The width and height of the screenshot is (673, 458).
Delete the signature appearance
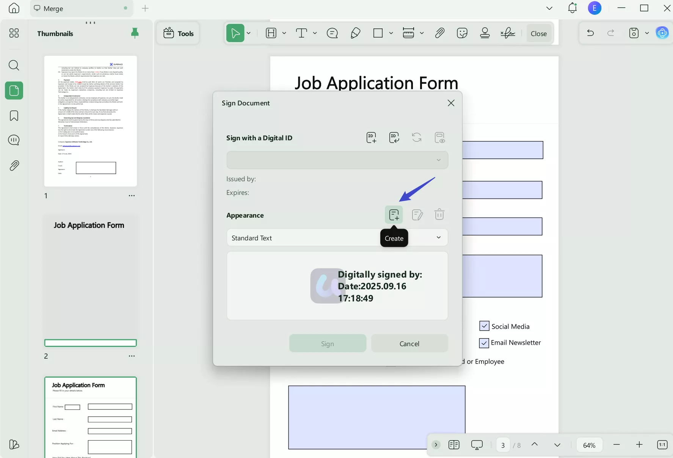(439, 215)
